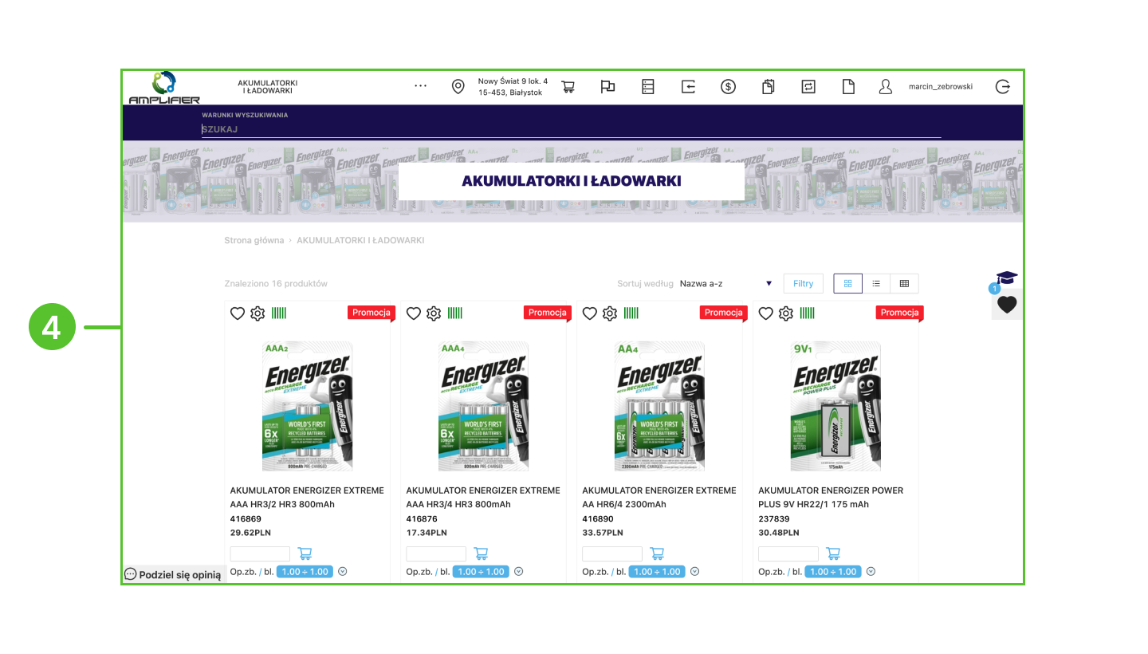The image size is (1148, 654).
Task: Click quantity field for product 237839
Action: pyautogui.click(x=788, y=554)
